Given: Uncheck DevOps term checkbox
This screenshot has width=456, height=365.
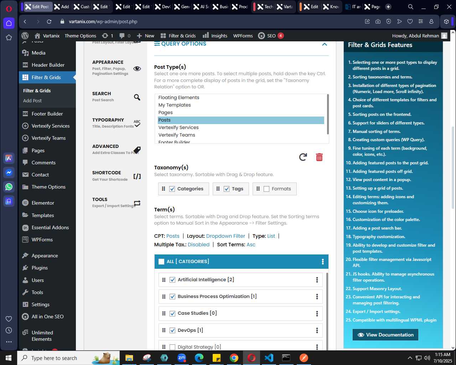Looking at the screenshot, I should pos(172,330).
